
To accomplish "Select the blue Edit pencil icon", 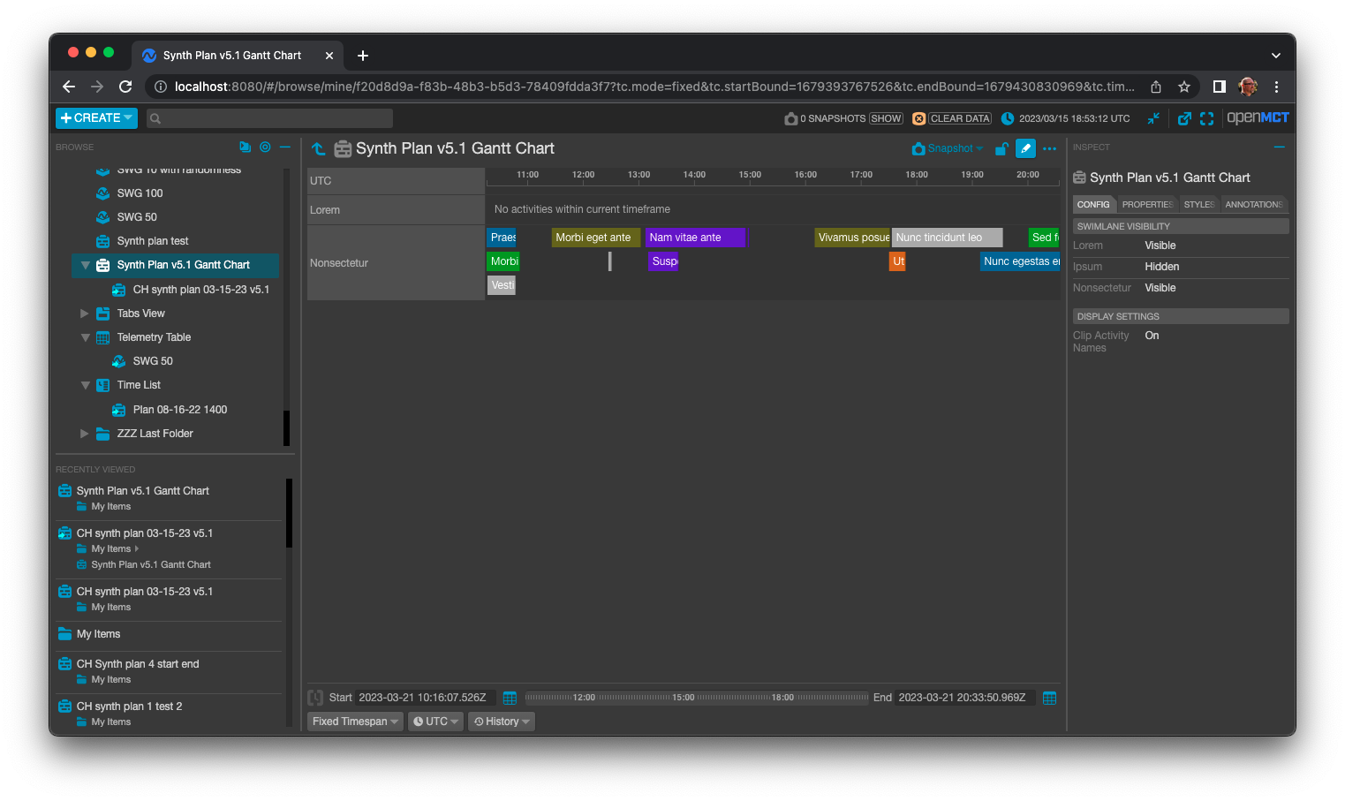I will point(1025,148).
